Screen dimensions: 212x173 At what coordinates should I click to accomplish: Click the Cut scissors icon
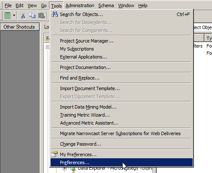pos(23,16)
